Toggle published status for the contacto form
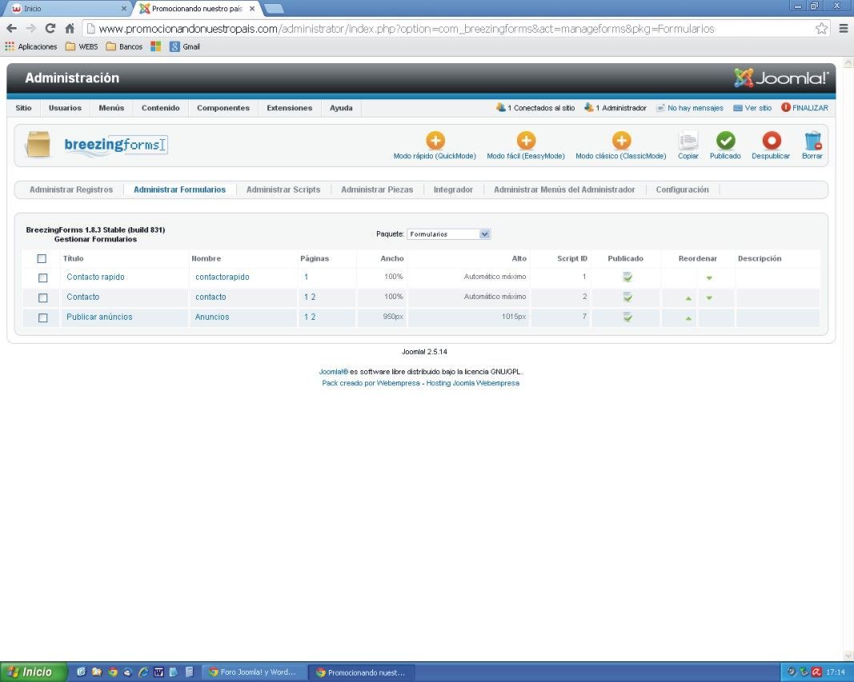This screenshot has height=682, width=854. pyautogui.click(x=627, y=297)
